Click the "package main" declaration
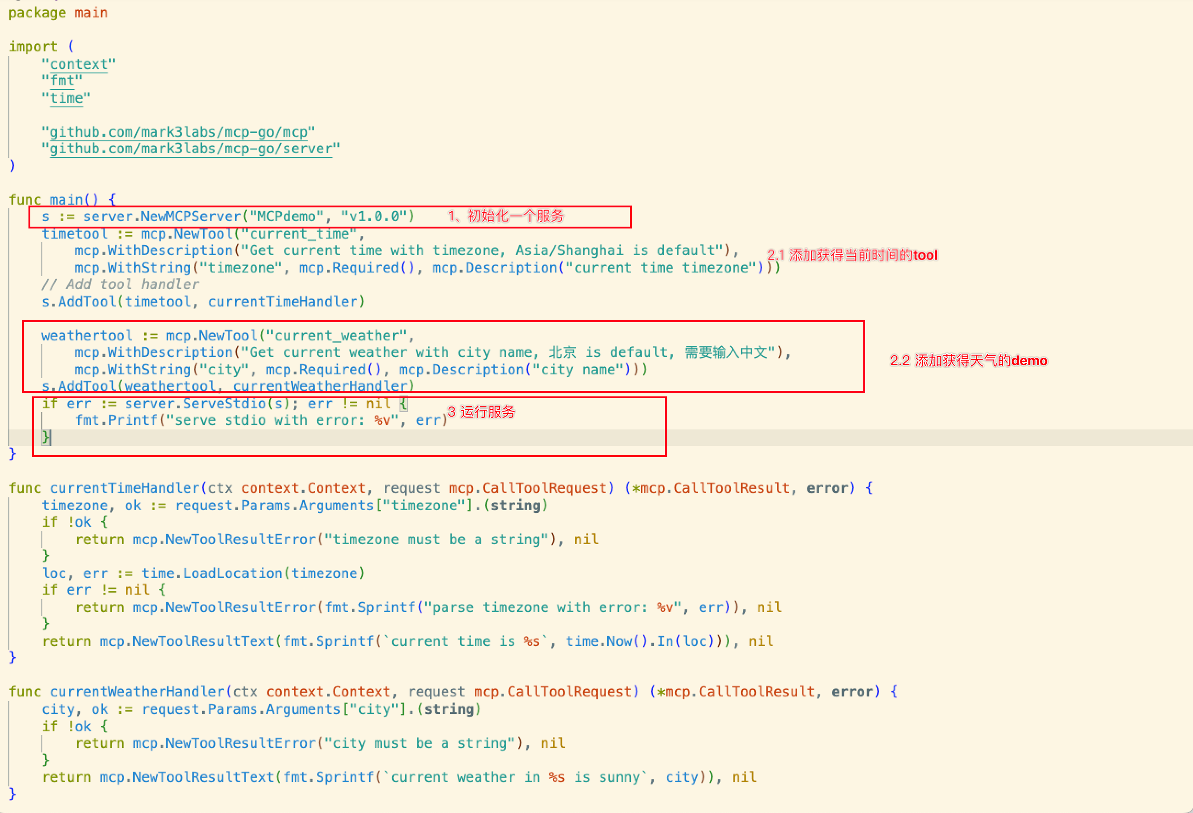Screen dimensions: 1193x813 click(x=58, y=13)
